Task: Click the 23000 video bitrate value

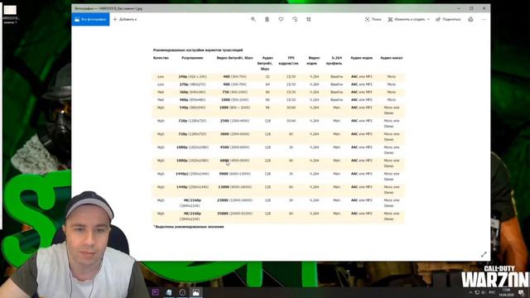Action: (x=223, y=200)
